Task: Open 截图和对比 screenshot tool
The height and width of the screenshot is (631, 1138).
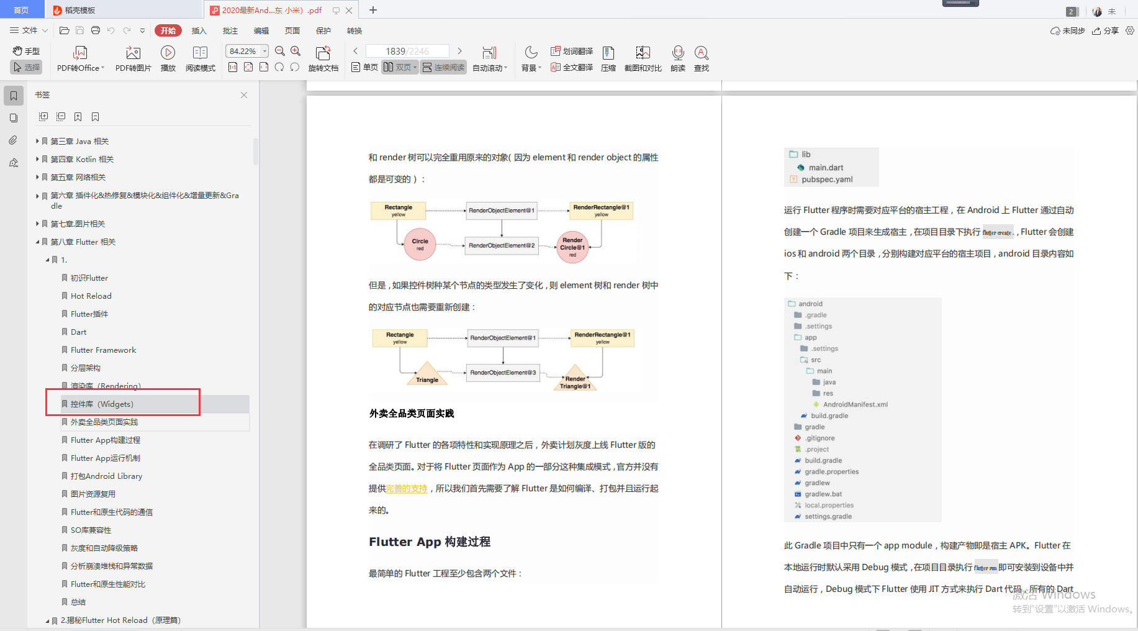Action: [643, 59]
